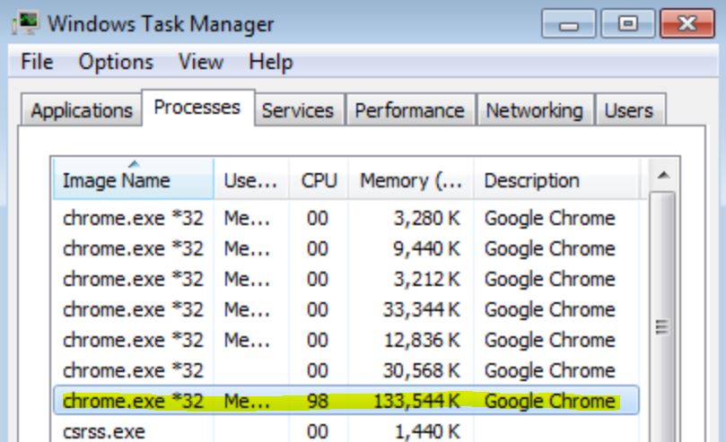726x442 pixels.
Task: Switch to the Services tab
Action: [298, 111]
